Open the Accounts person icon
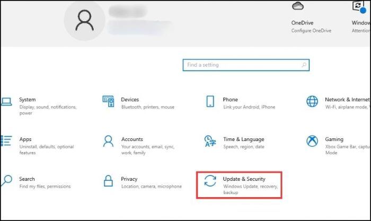The width and height of the screenshot is (371, 221). (x=108, y=141)
